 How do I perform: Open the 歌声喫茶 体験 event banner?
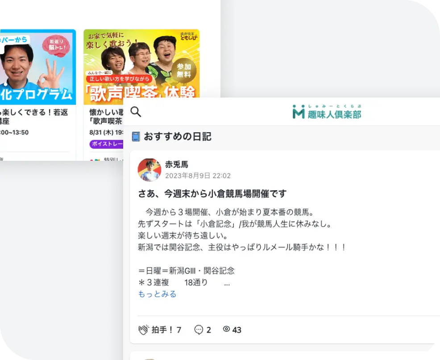click(x=141, y=67)
